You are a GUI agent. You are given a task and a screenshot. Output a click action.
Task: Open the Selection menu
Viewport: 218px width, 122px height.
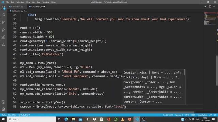pos(20,2)
